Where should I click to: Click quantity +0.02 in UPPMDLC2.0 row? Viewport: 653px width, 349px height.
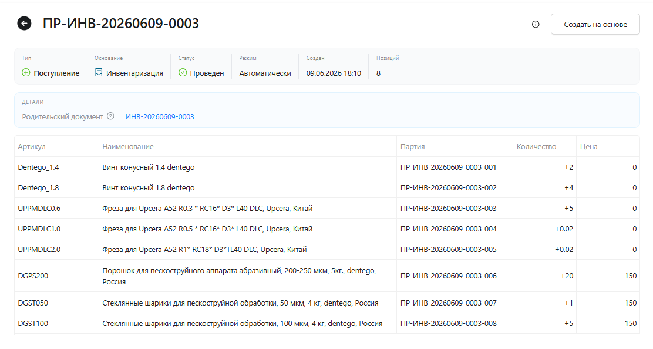564,250
